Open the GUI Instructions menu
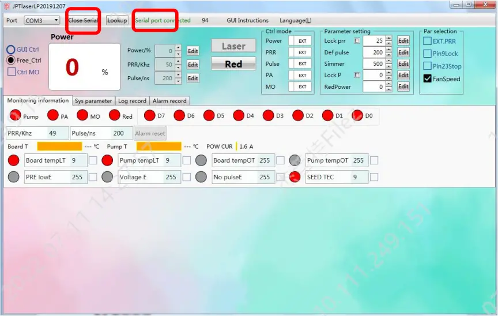Image resolution: width=498 pixels, height=316 pixels. (x=247, y=20)
